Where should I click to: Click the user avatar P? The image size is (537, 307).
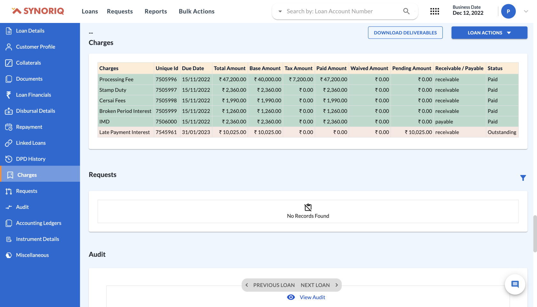coord(508,11)
